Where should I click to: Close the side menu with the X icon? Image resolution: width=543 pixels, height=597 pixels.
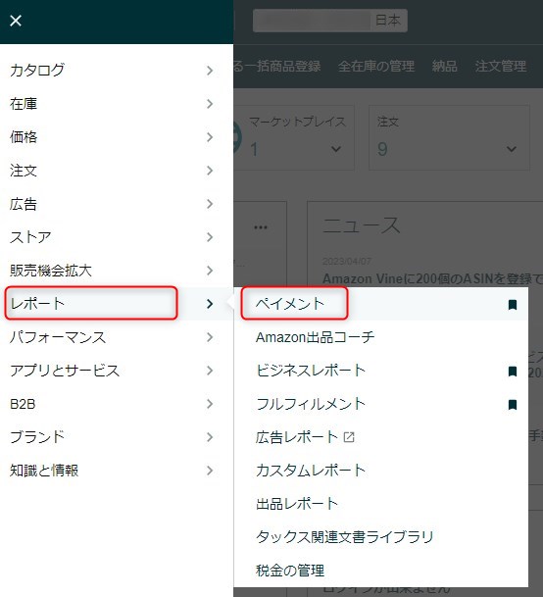click(x=16, y=21)
